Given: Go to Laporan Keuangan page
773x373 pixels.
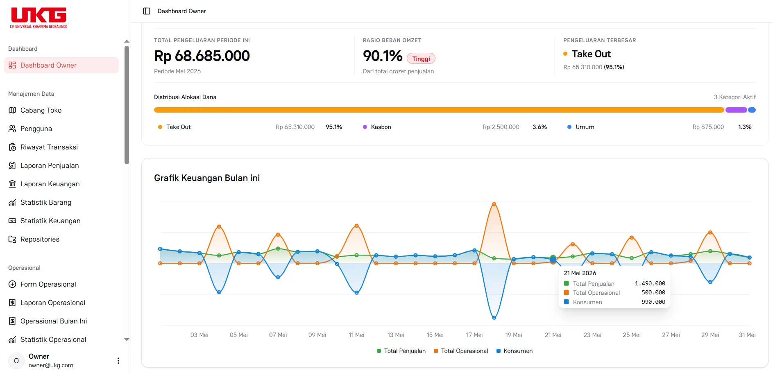Looking at the screenshot, I should tap(61, 184).
